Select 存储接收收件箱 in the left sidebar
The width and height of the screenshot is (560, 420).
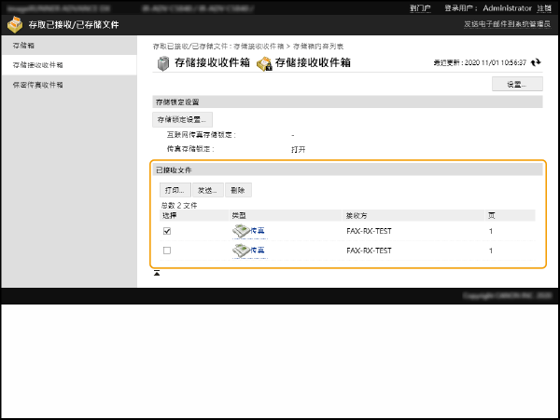pos(38,65)
